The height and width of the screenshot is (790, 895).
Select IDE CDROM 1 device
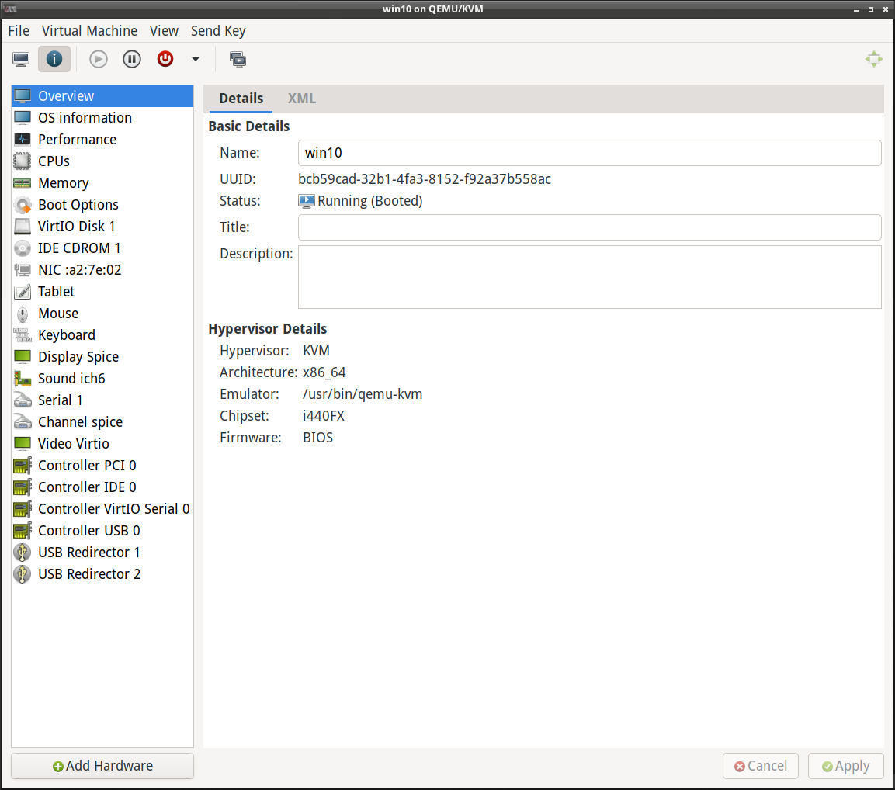[102, 248]
